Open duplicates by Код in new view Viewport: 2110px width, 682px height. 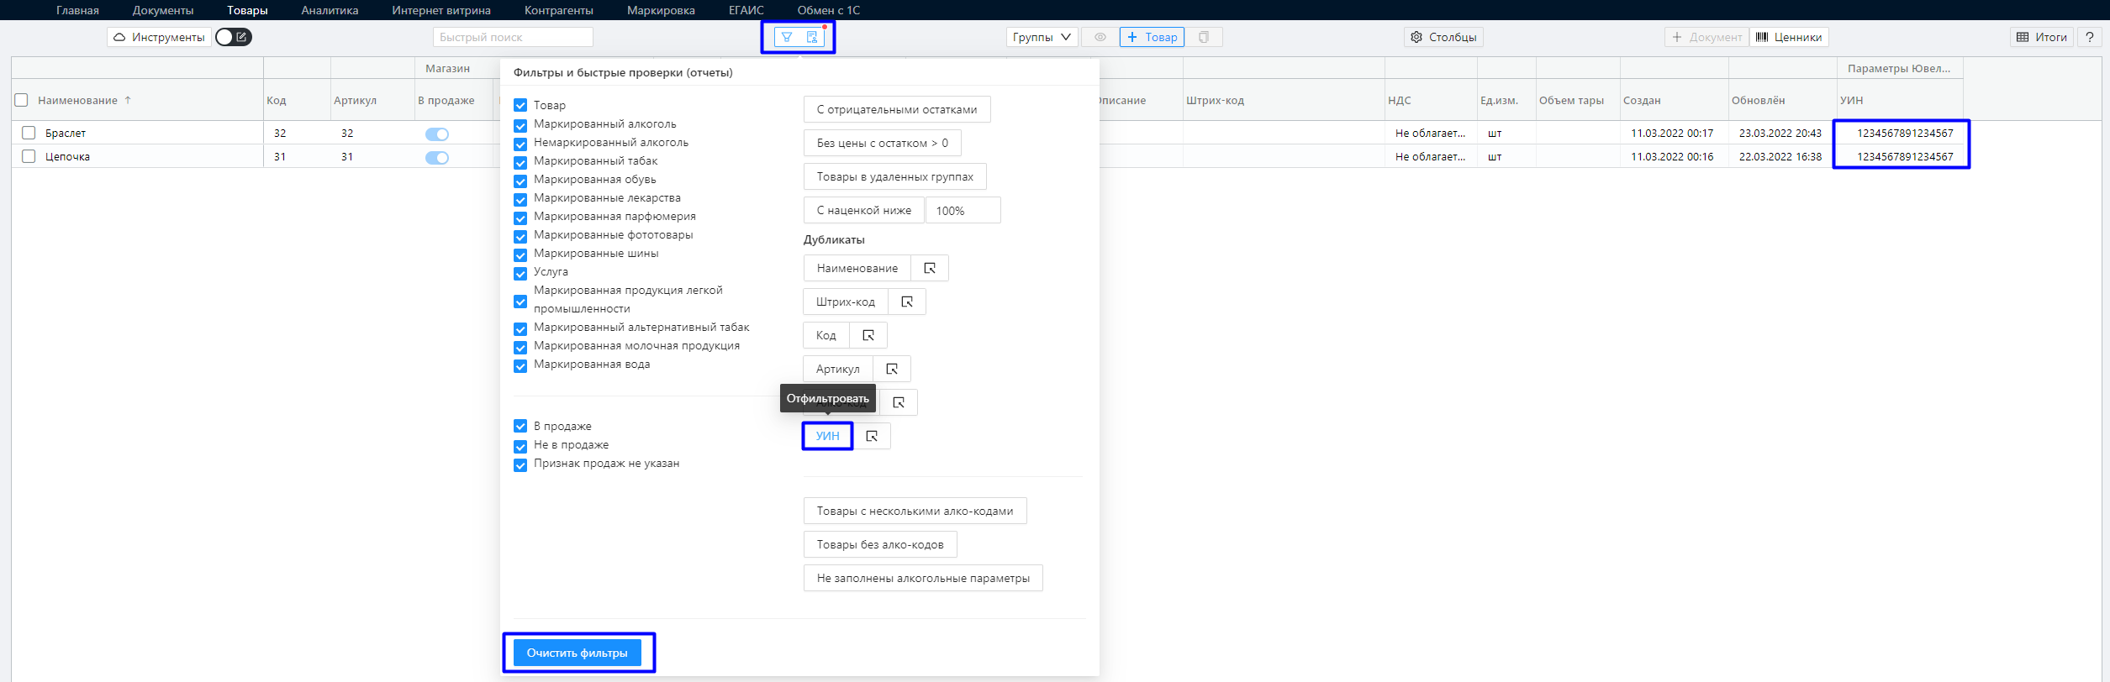(x=868, y=335)
